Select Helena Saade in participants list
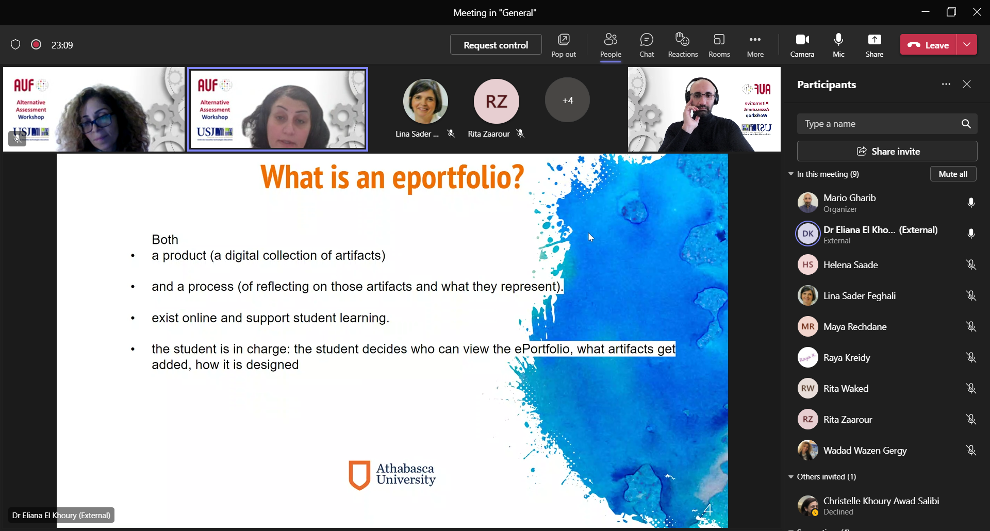The image size is (990, 531). 887,265
